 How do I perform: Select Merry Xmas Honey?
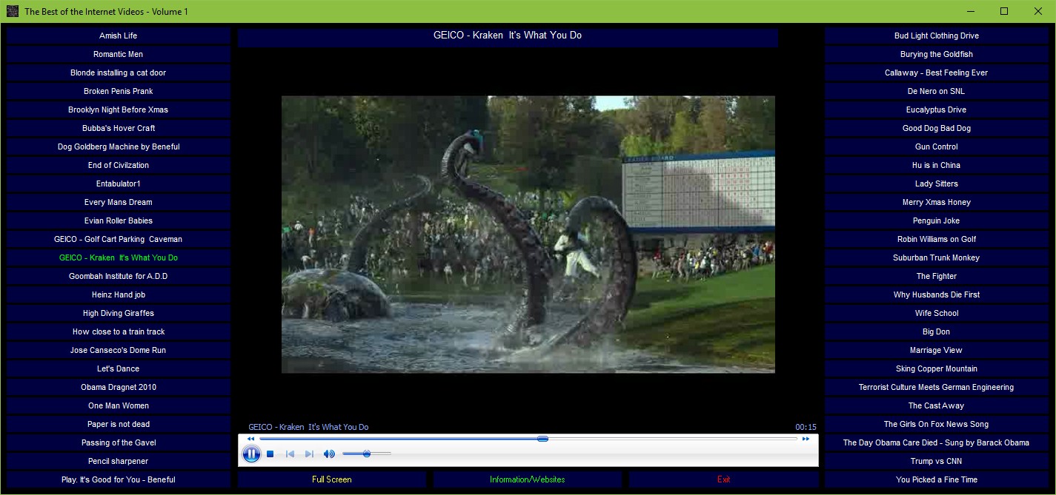tap(937, 202)
